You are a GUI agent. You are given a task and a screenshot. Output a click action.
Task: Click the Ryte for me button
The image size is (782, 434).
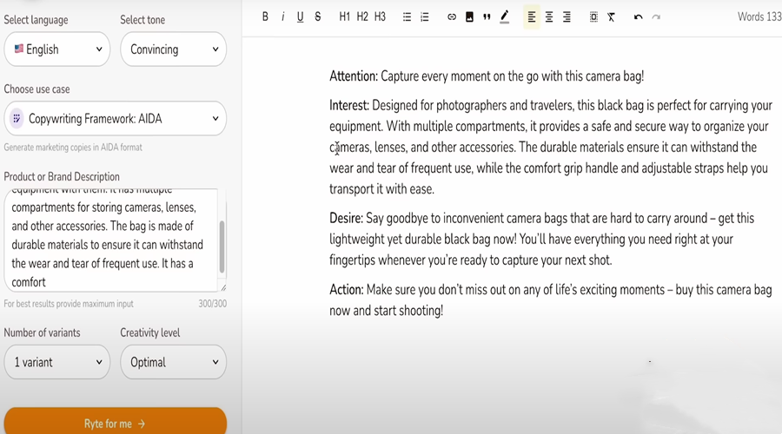pyautogui.click(x=115, y=424)
